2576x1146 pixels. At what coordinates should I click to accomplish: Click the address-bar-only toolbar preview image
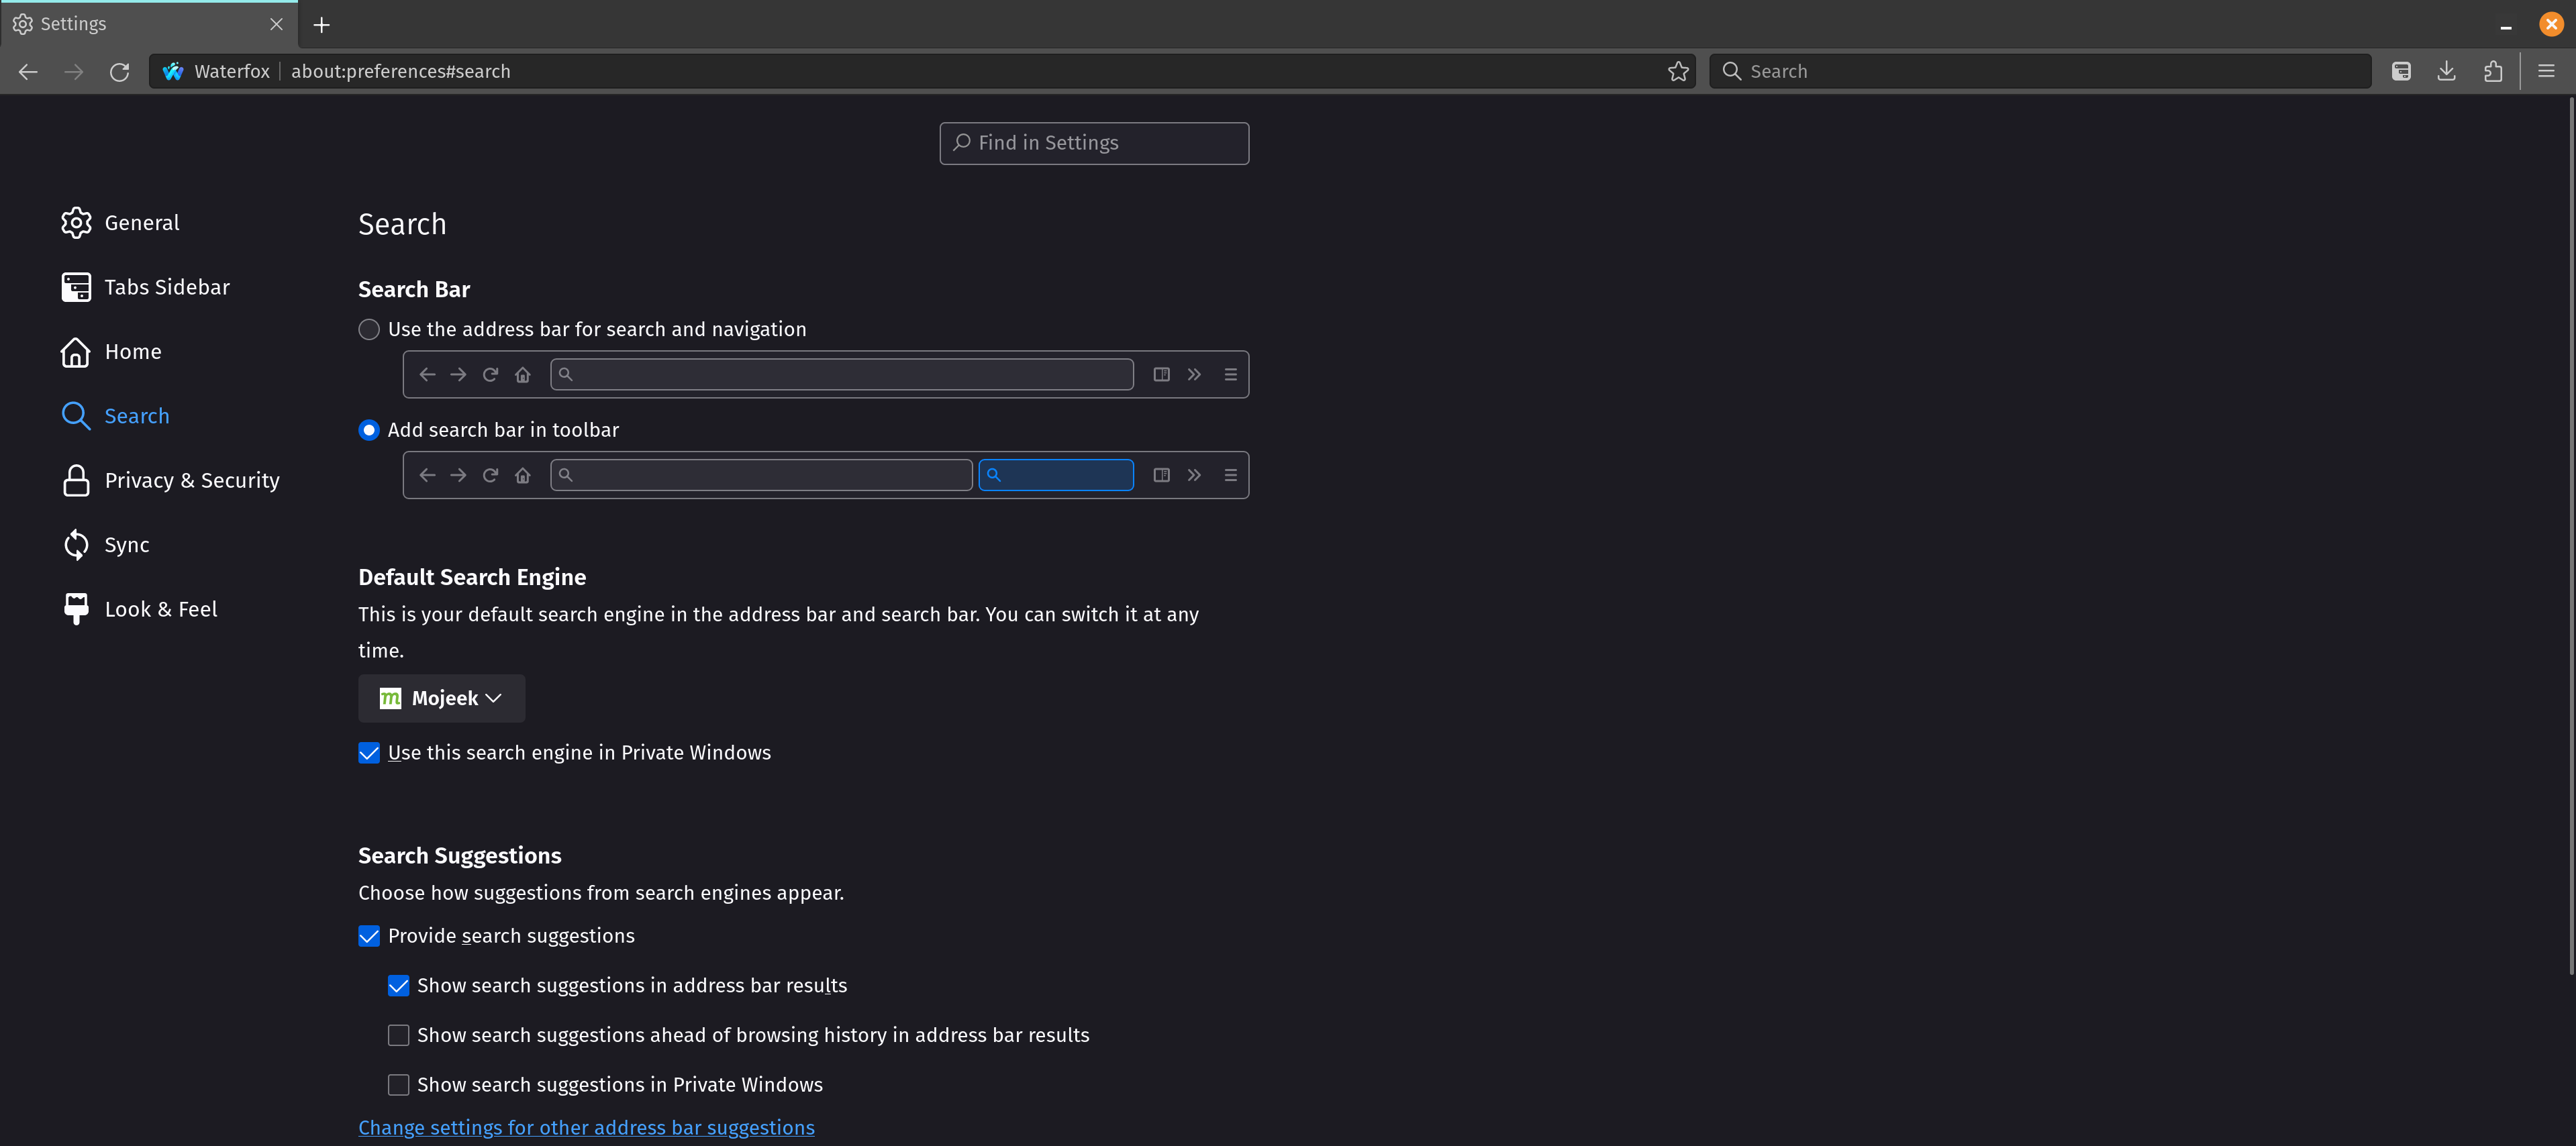click(x=826, y=374)
